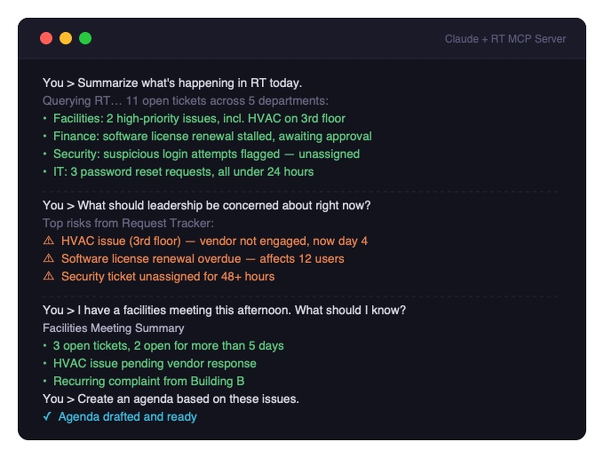Viewport: 604px width, 458px height.
Task: Click the checkmark next to Agenda drafted and ready
Action: (x=48, y=417)
